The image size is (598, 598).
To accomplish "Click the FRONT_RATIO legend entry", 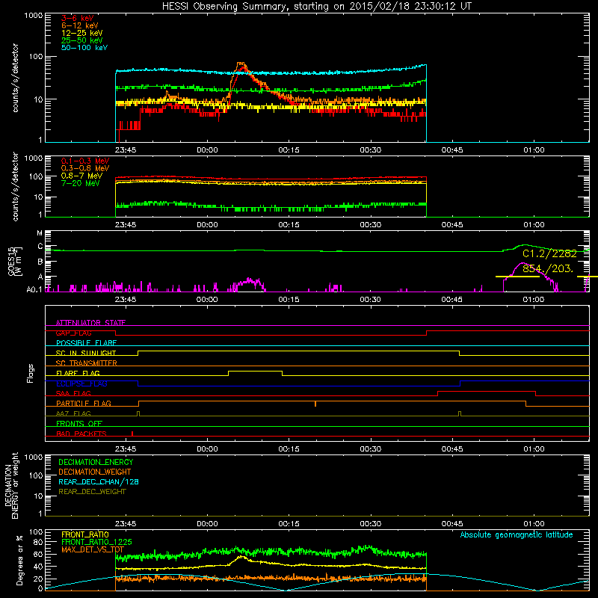I will [x=85, y=534].
